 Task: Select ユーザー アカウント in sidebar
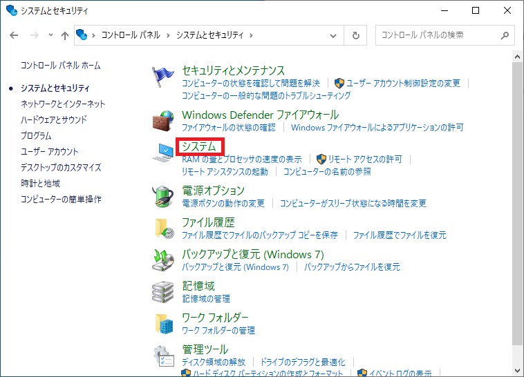click(50, 152)
